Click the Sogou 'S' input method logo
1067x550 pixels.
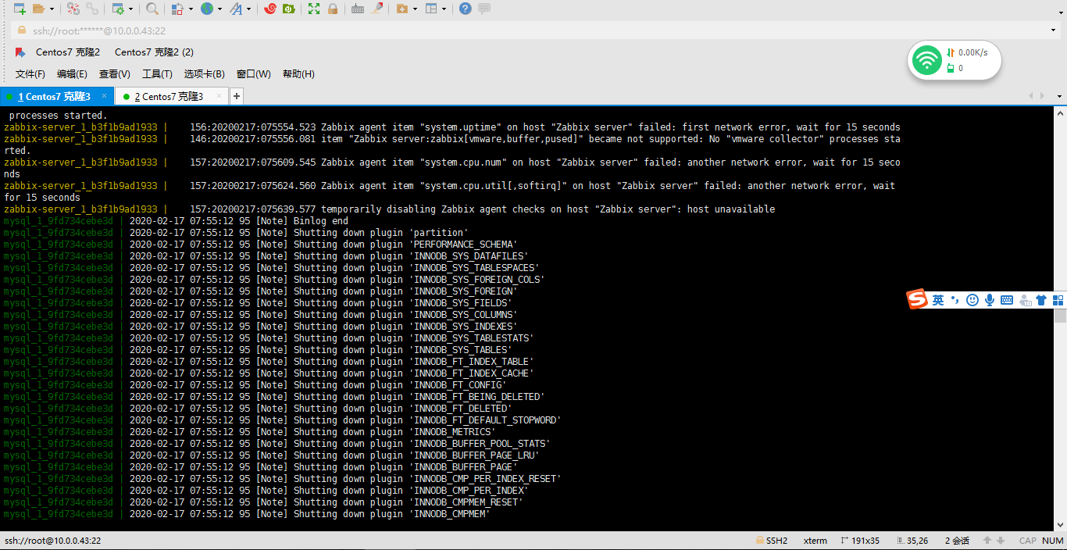pyautogui.click(x=917, y=299)
